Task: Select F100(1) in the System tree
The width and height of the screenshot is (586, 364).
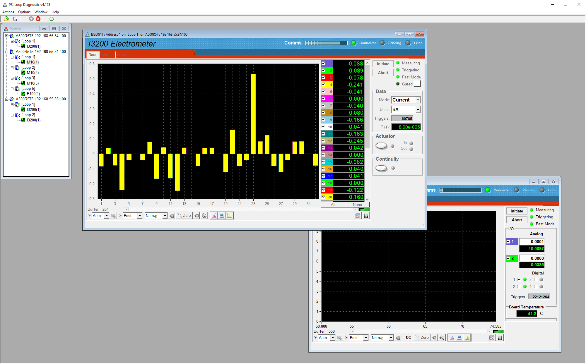Action: pyautogui.click(x=33, y=94)
